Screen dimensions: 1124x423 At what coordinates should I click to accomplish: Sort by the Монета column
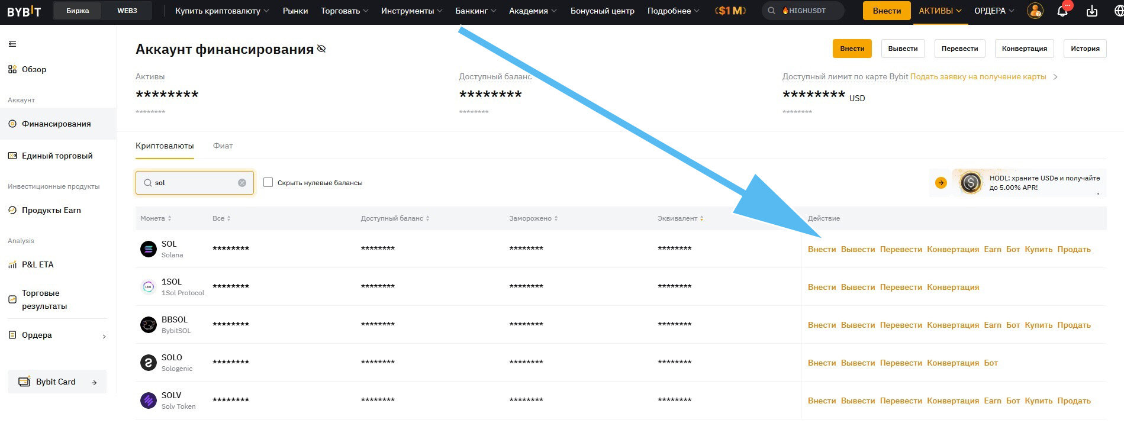pyautogui.click(x=156, y=218)
